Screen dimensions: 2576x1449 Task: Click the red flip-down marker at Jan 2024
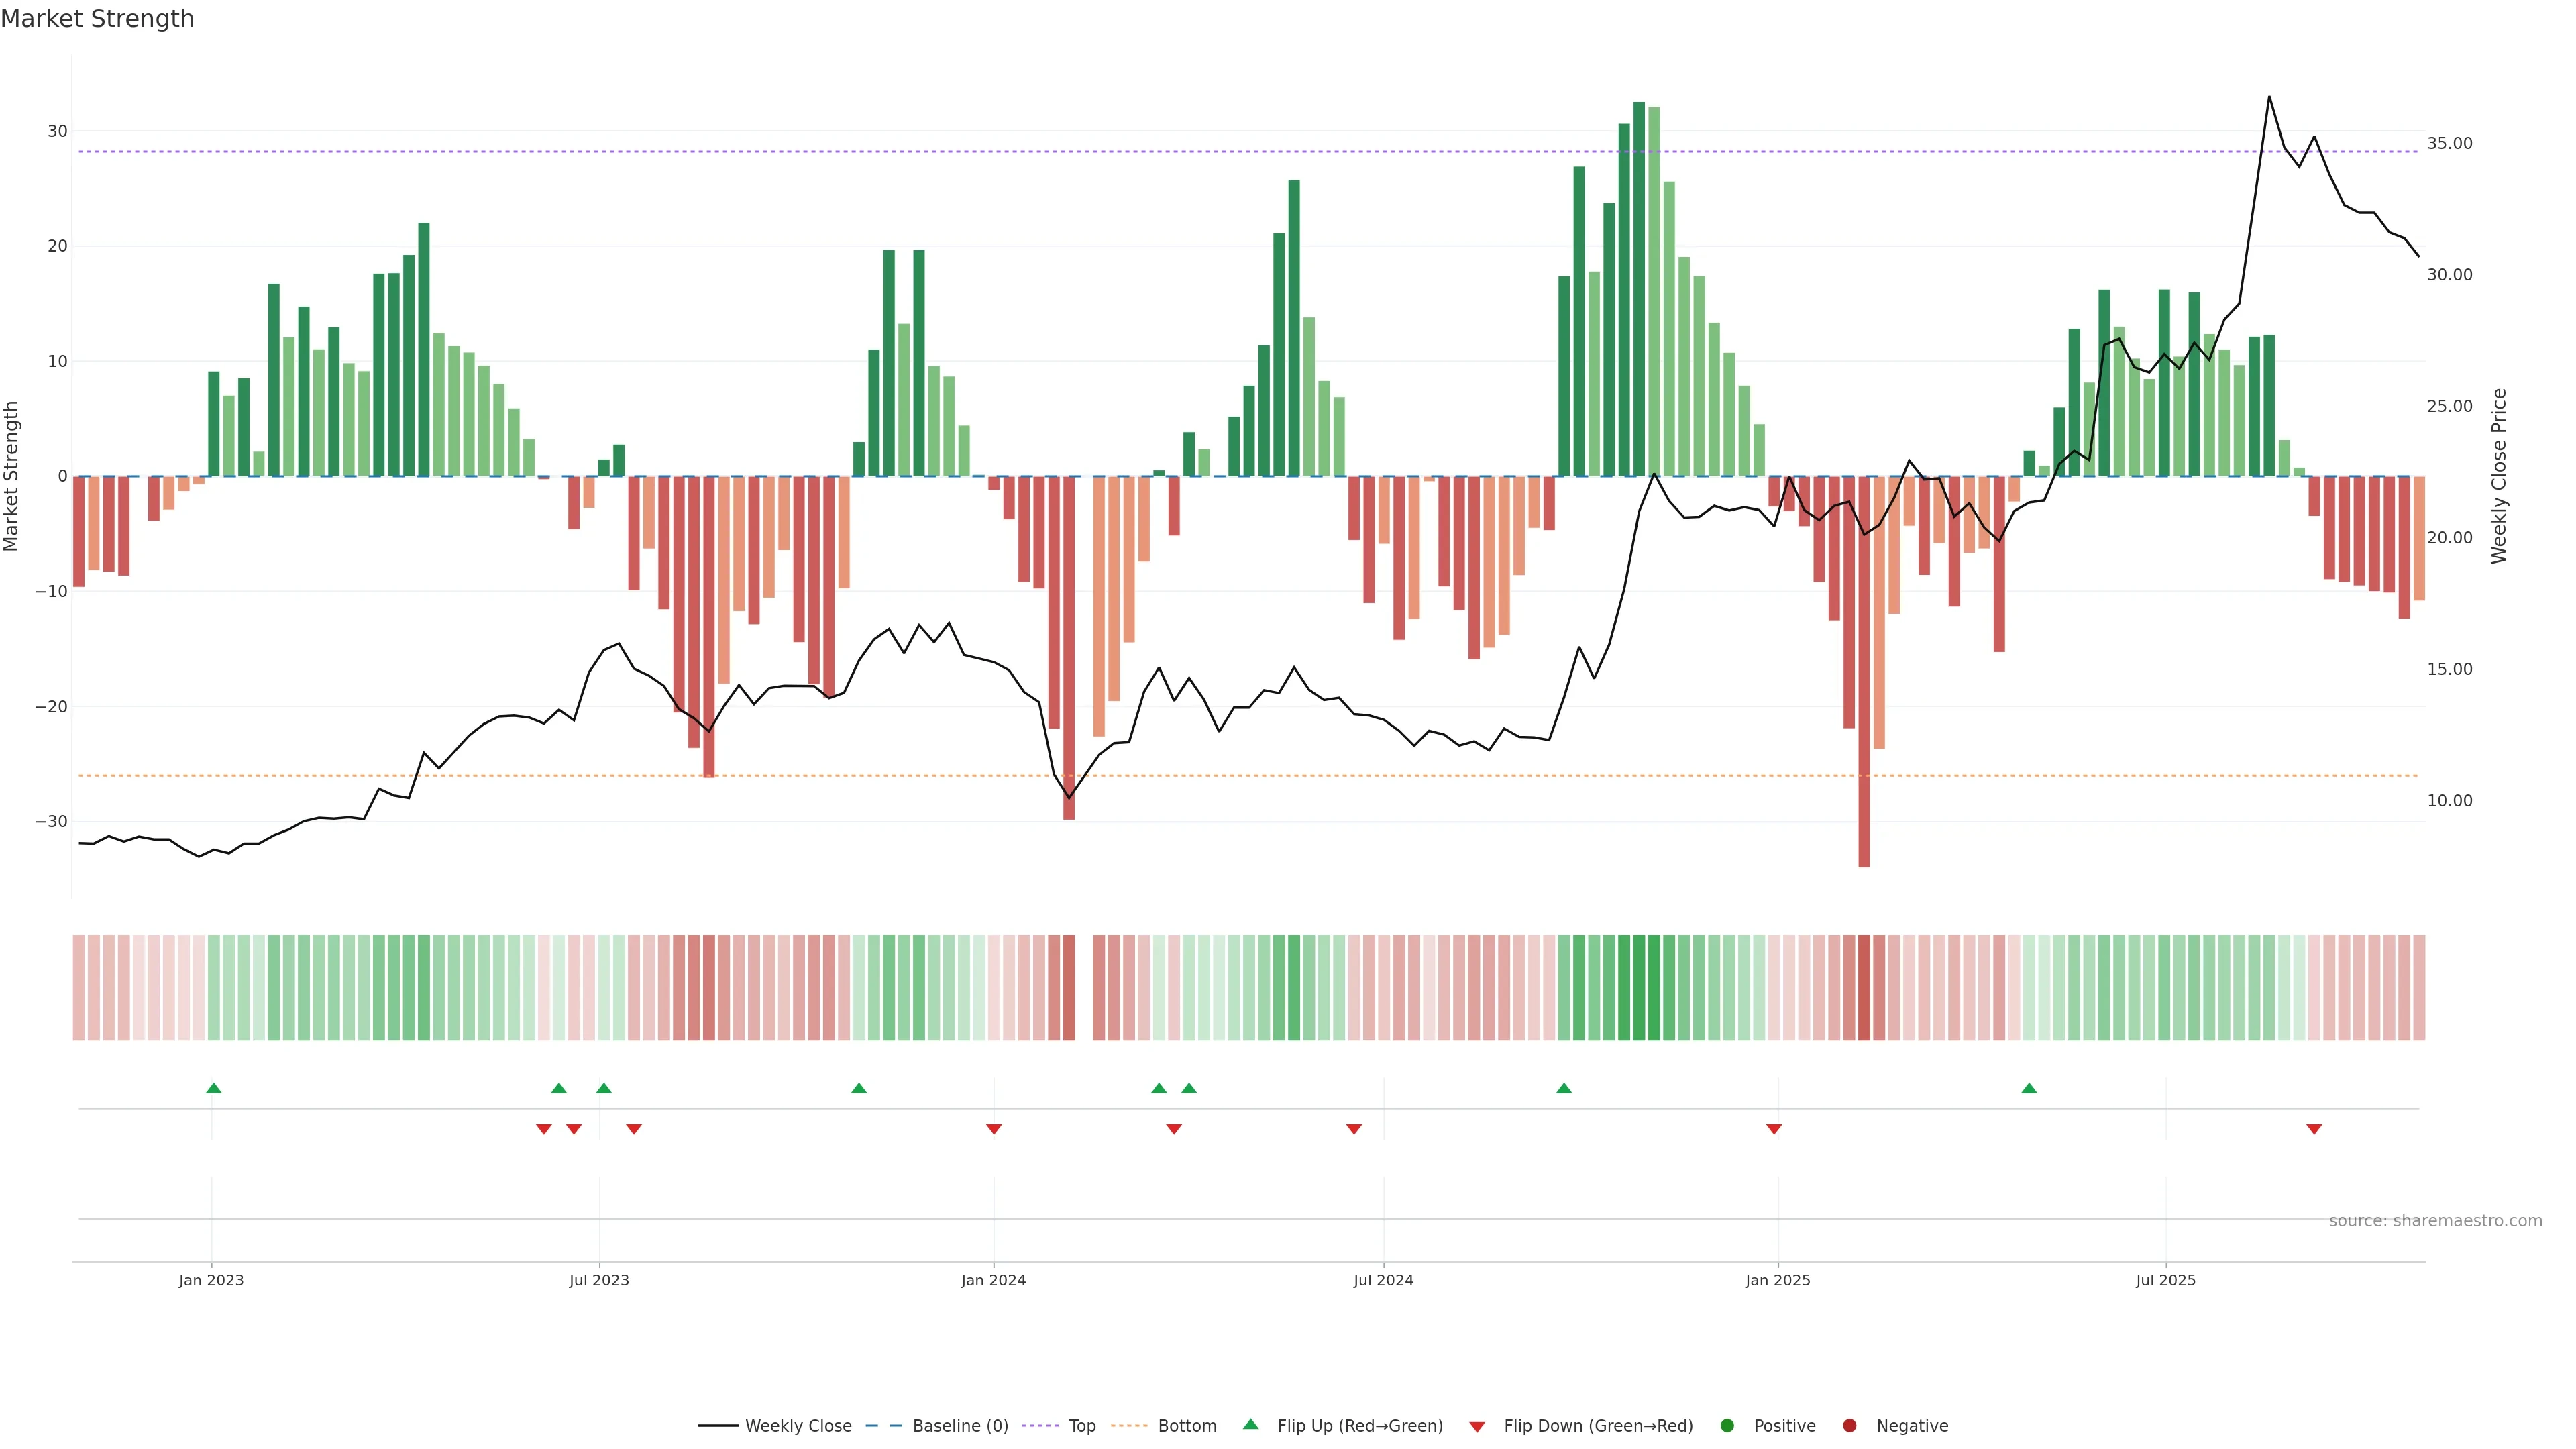pyautogui.click(x=993, y=1129)
